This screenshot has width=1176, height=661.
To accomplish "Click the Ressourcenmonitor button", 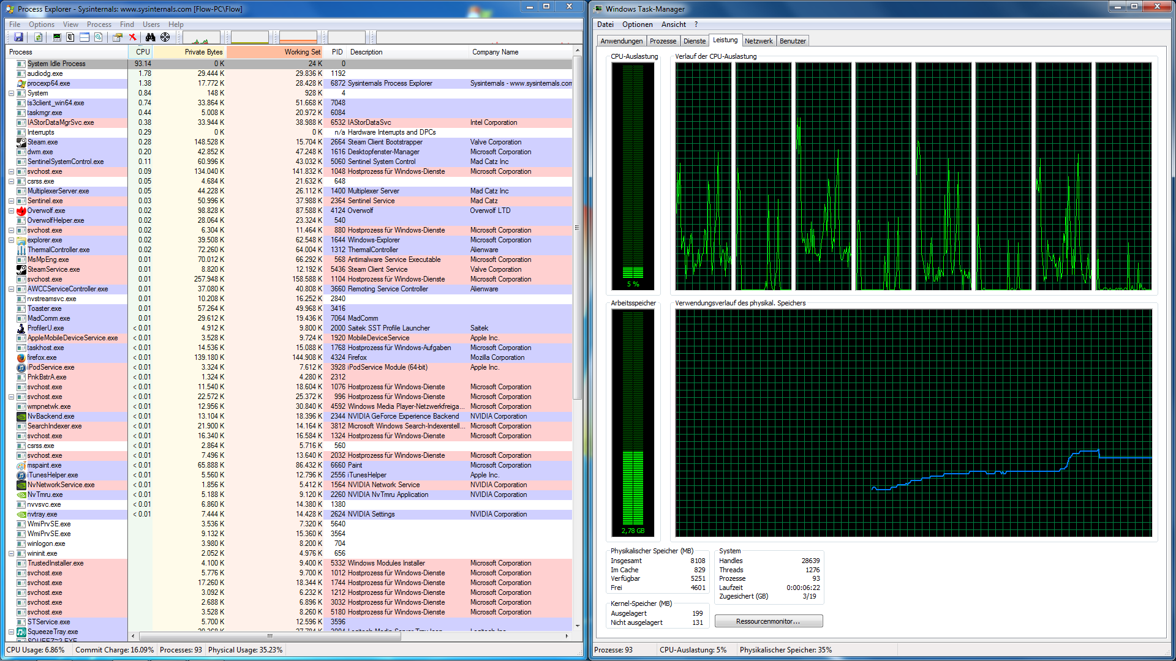I will (x=768, y=621).
